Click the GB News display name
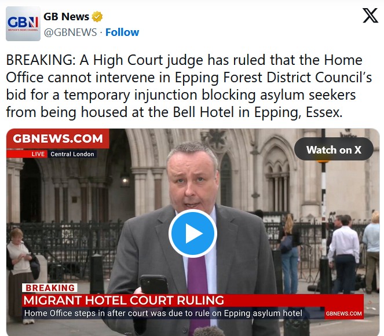The height and width of the screenshot is (336, 384). click(x=66, y=17)
